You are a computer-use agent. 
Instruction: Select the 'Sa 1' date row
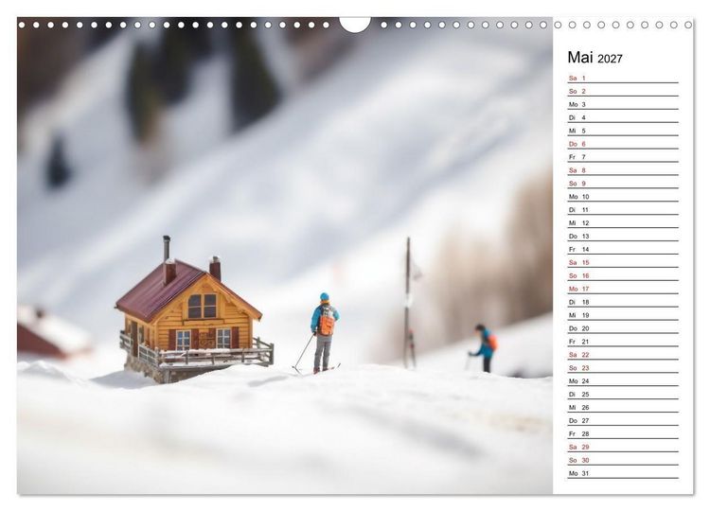tap(623, 78)
